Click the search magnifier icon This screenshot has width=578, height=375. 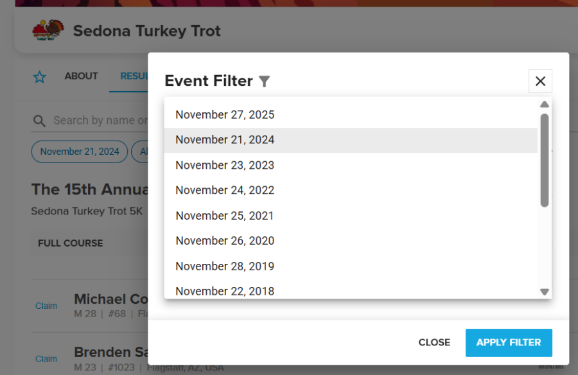click(x=39, y=121)
